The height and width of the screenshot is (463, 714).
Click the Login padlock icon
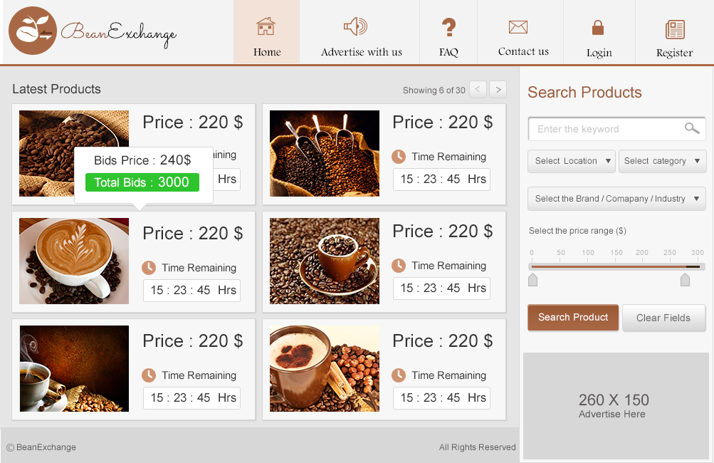coord(598,27)
